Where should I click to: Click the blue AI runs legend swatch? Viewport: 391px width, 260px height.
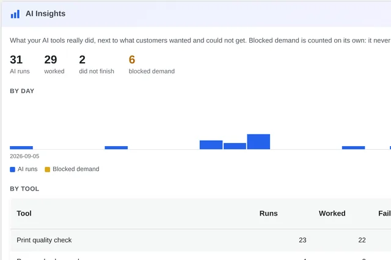[x=12, y=169]
